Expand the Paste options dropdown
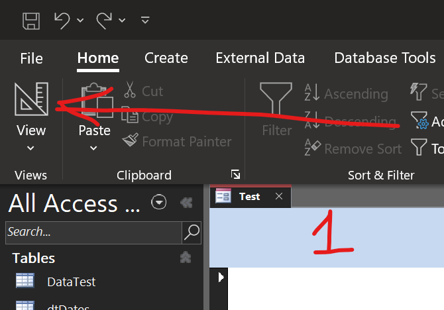 [x=94, y=148]
